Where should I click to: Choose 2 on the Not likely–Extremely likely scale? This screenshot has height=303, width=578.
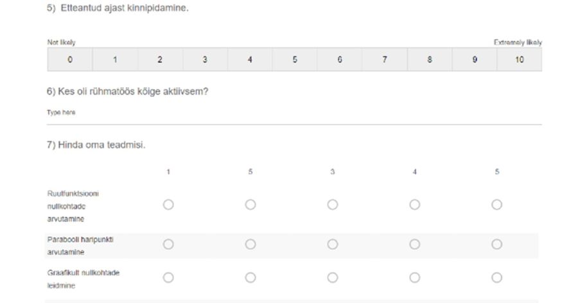point(160,60)
